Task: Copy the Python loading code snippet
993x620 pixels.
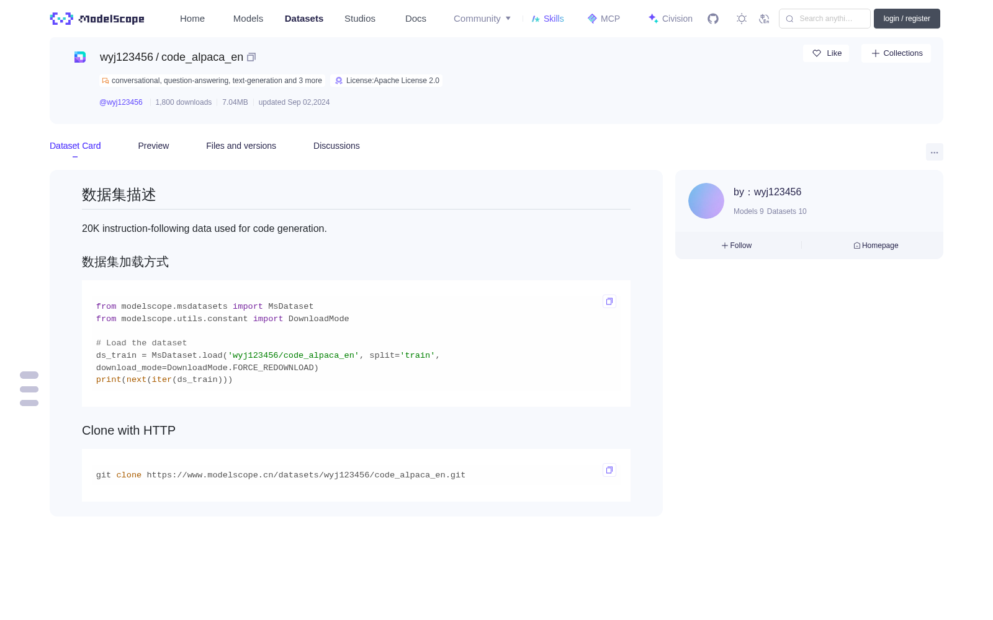Action: [x=609, y=301]
